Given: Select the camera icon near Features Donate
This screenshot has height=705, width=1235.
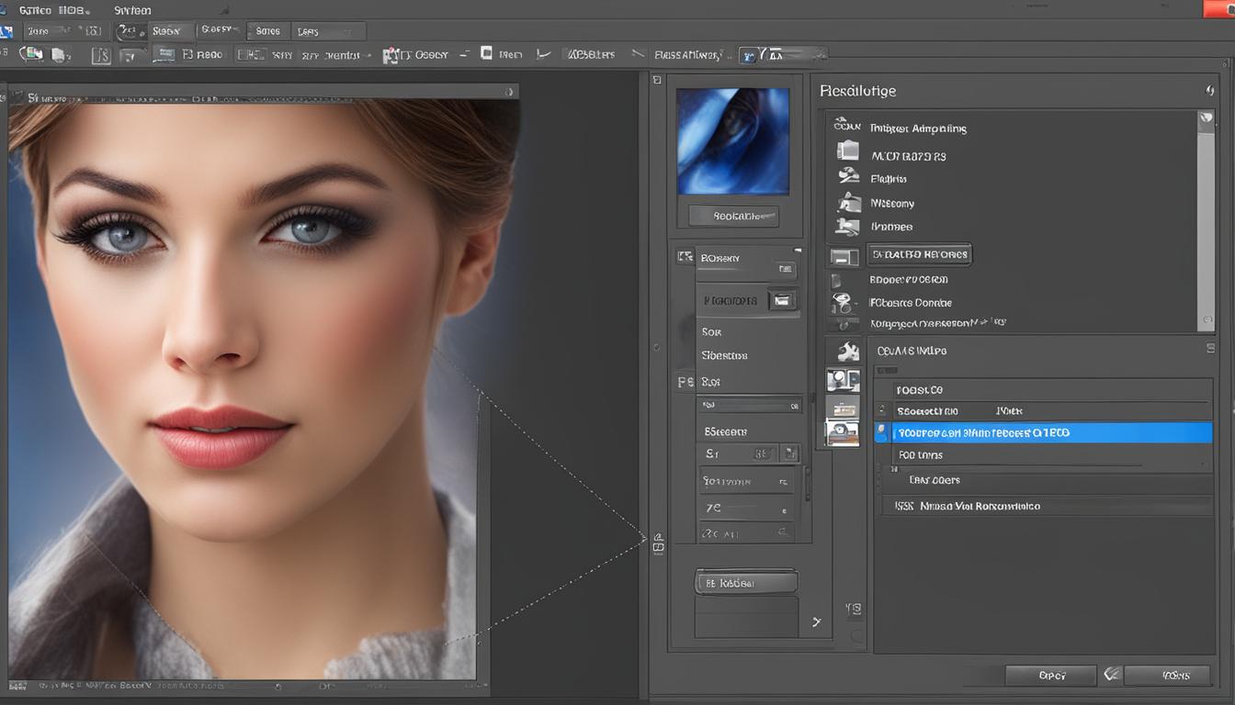Looking at the screenshot, I should [x=844, y=303].
